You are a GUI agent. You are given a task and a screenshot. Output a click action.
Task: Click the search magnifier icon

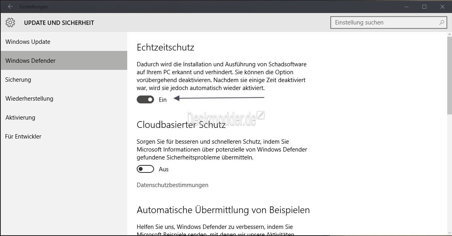tap(442, 22)
